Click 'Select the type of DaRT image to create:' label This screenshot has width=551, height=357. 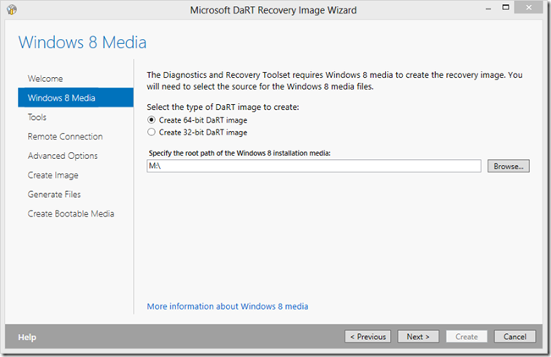[223, 107]
